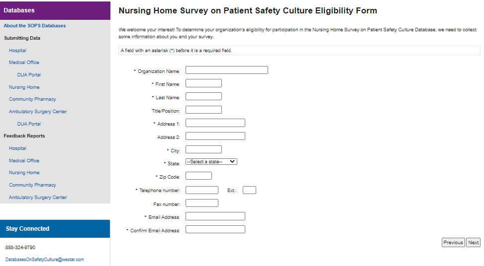The height and width of the screenshot is (266, 484).
Task: Click the Title/Position text field
Action: tap(203, 110)
